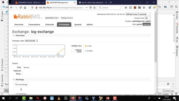
Task: Go to the Connections tab
Action: 34,24
